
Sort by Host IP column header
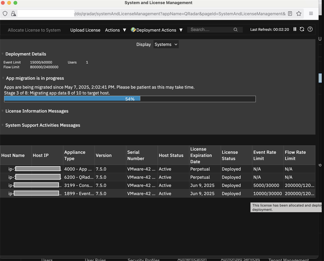point(48,155)
